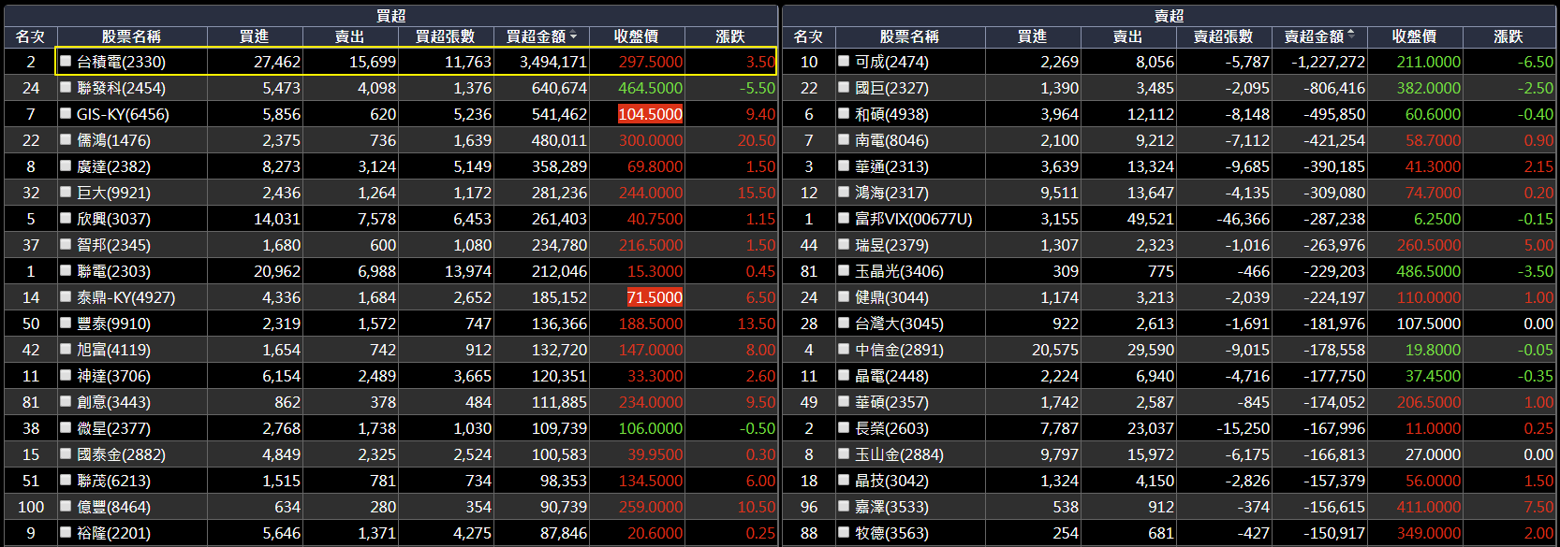Click 收盤價 header in 買超 table
The height and width of the screenshot is (547, 1560).
point(636,36)
